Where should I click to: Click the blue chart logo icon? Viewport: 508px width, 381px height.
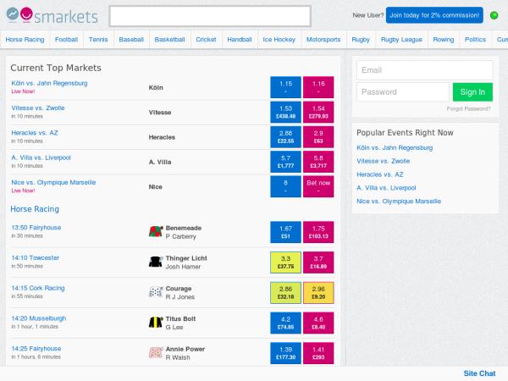tap(13, 14)
